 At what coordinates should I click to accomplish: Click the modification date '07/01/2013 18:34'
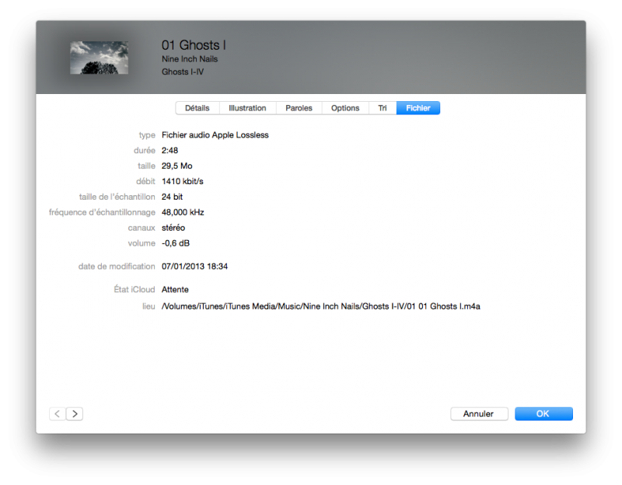[195, 267]
